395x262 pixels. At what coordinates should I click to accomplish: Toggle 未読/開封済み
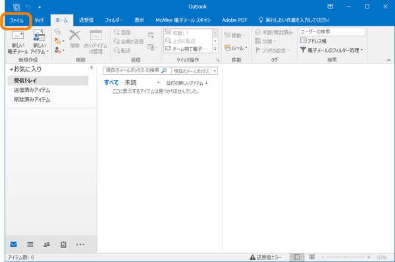[x=274, y=32]
